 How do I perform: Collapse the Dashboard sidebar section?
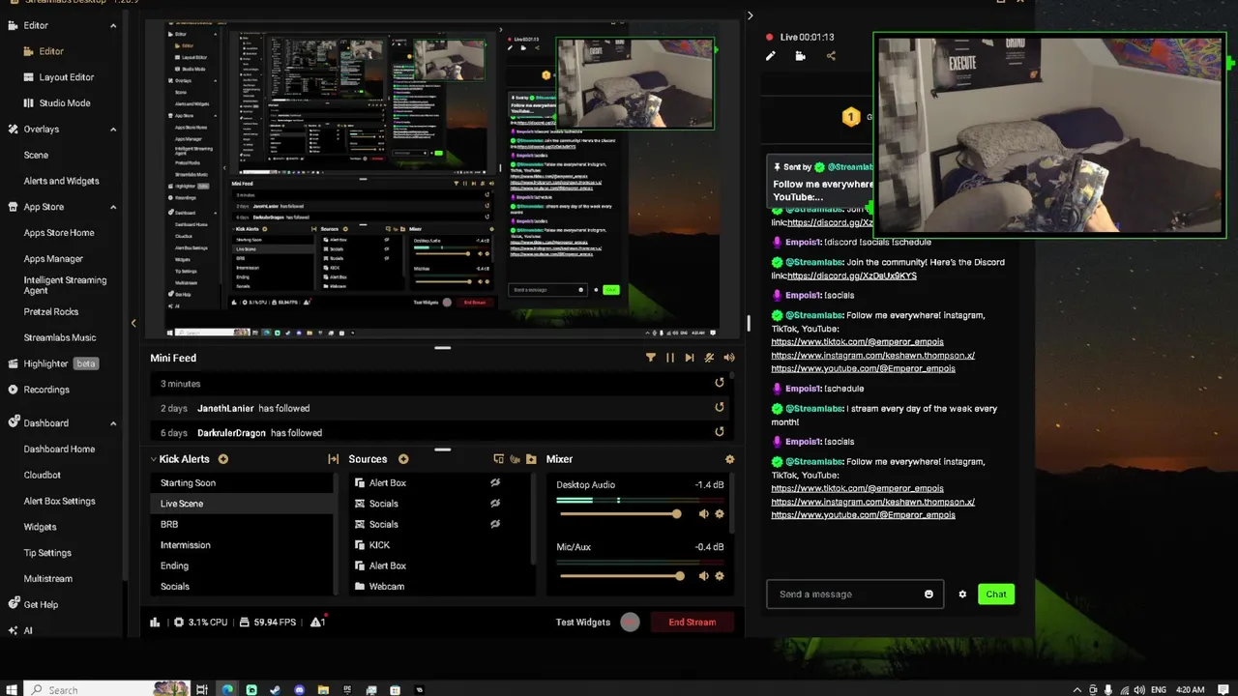(x=113, y=422)
